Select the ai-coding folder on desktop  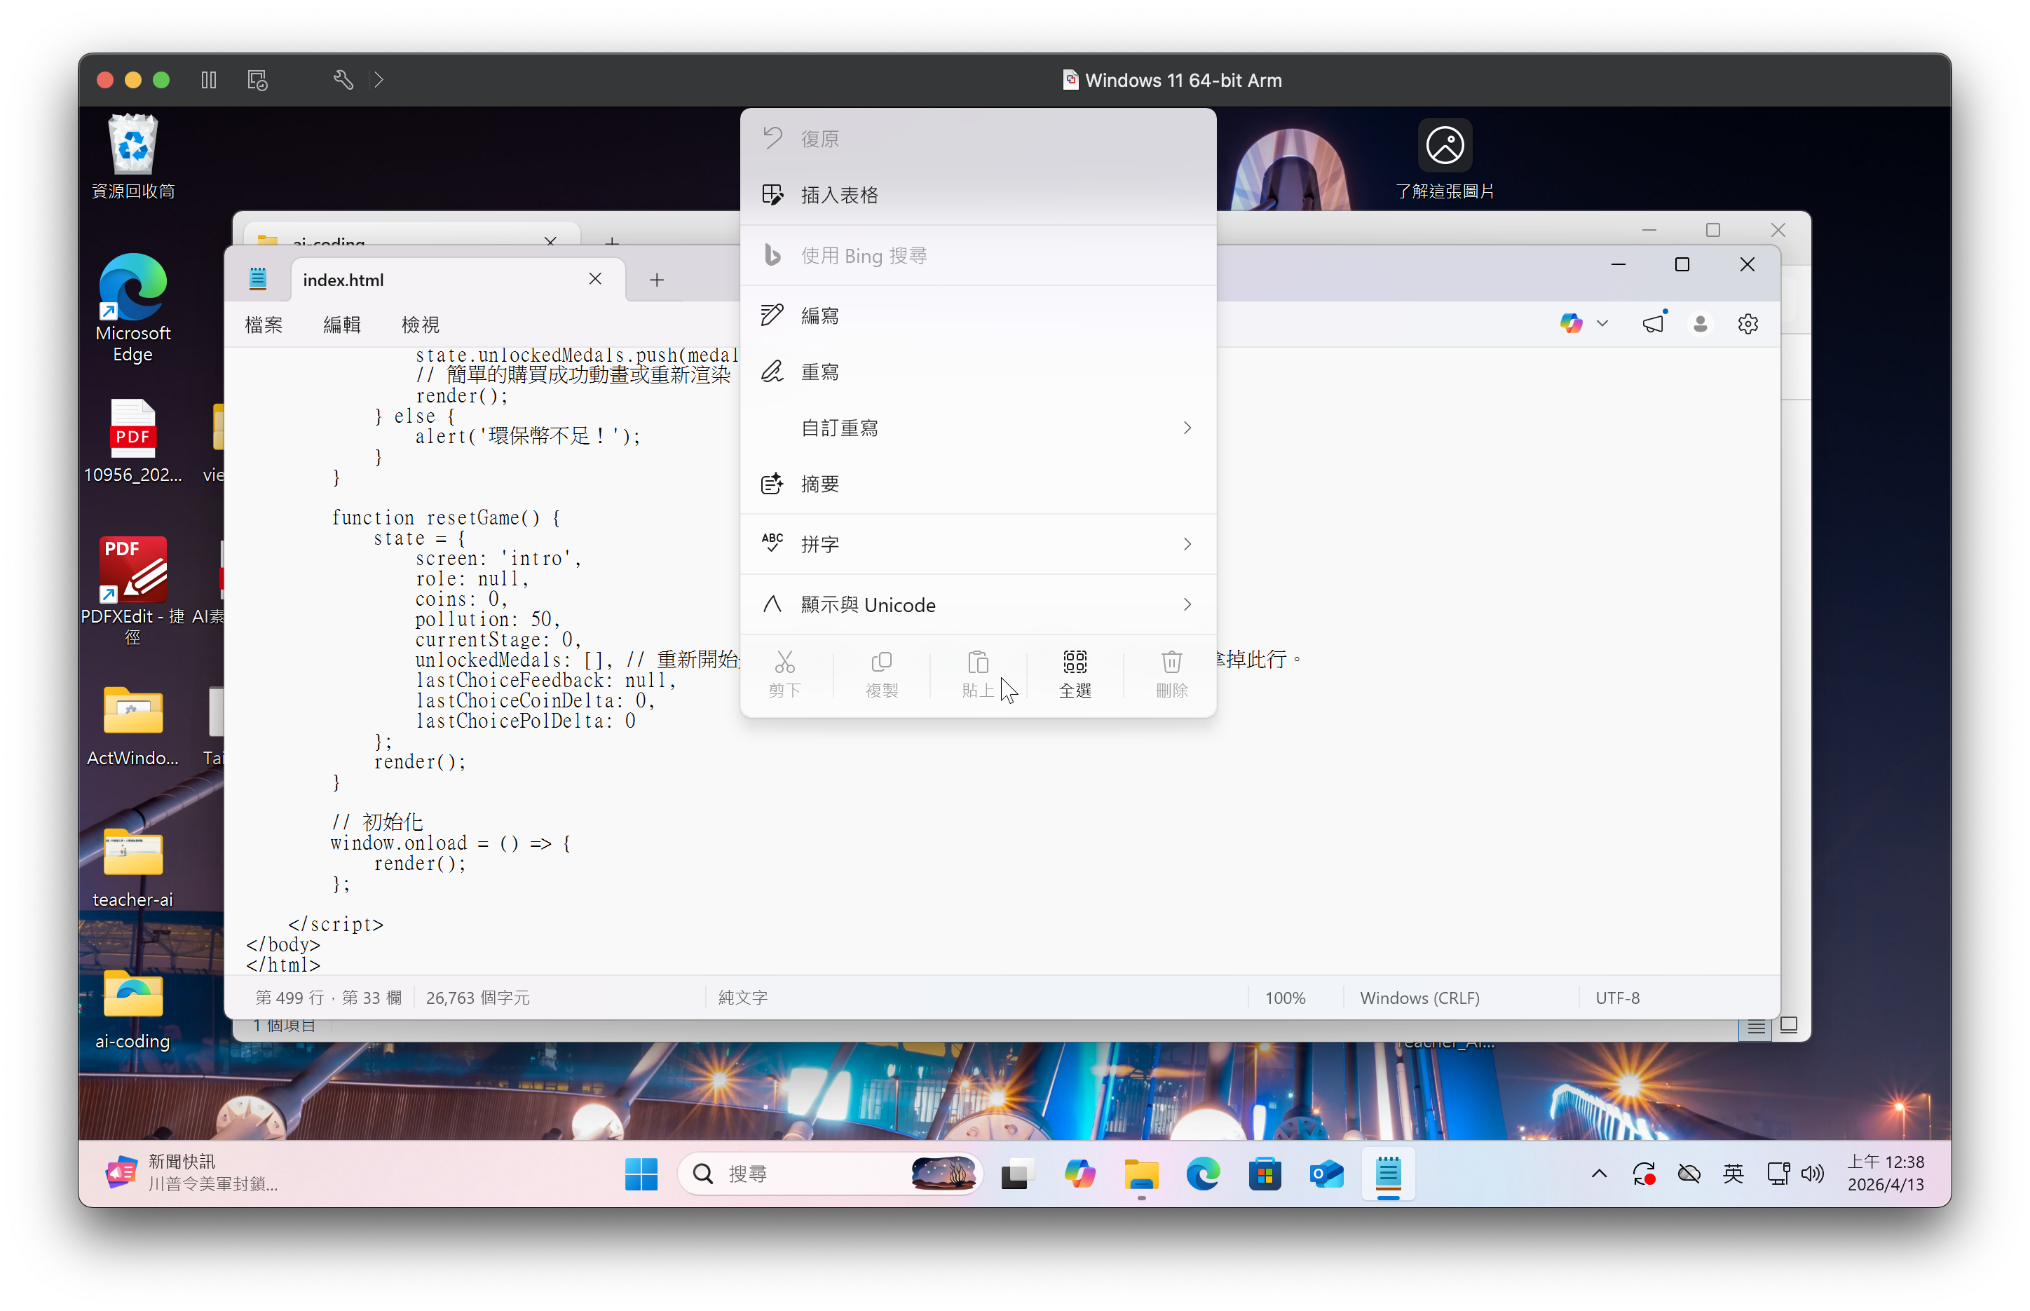(132, 1009)
